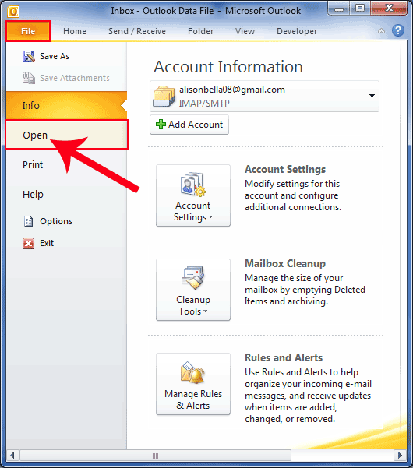The image size is (413, 468).
Task: Minimize the ribbon with the caret icon
Action: [381, 31]
